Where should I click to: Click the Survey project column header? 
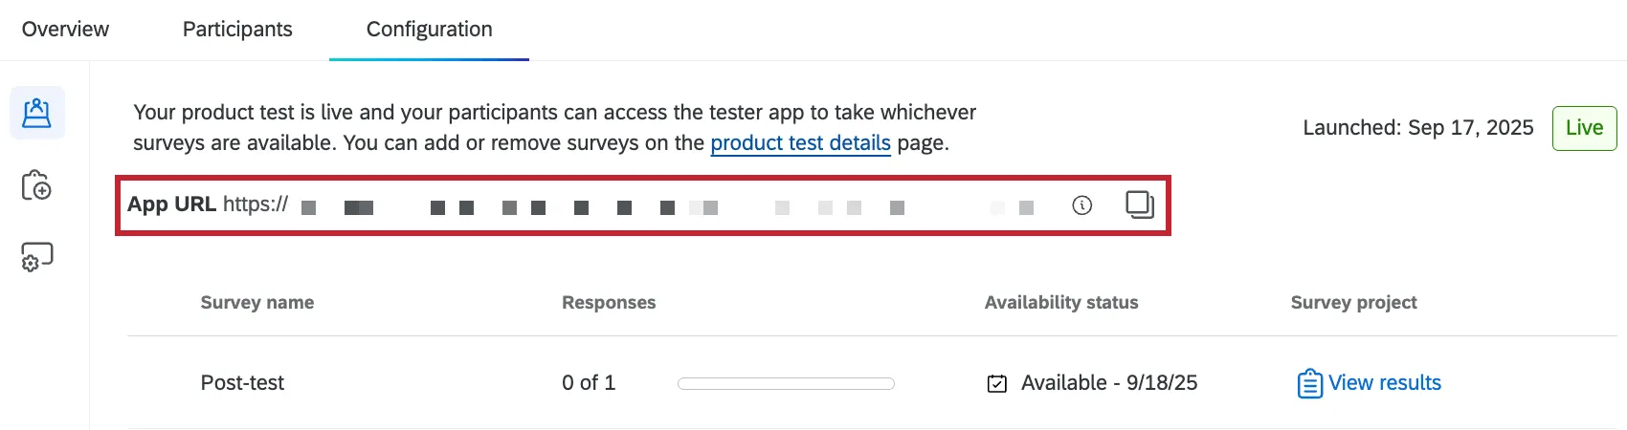[x=1353, y=303]
